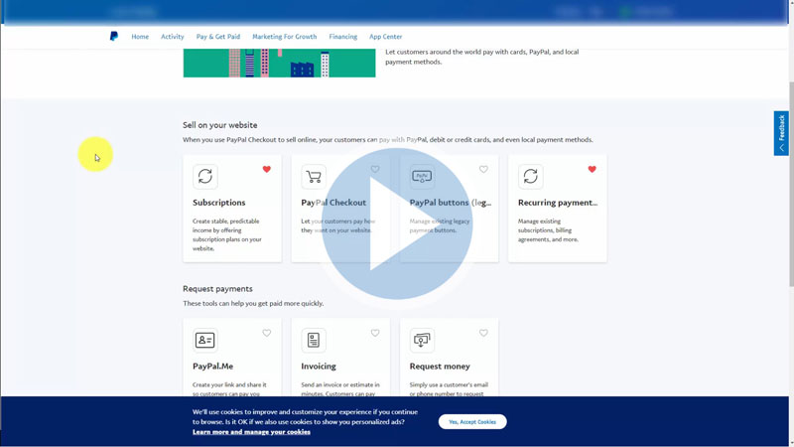The image size is (794, 447).
Task: Play the video with the large play button
Action: tap(397, 223)
